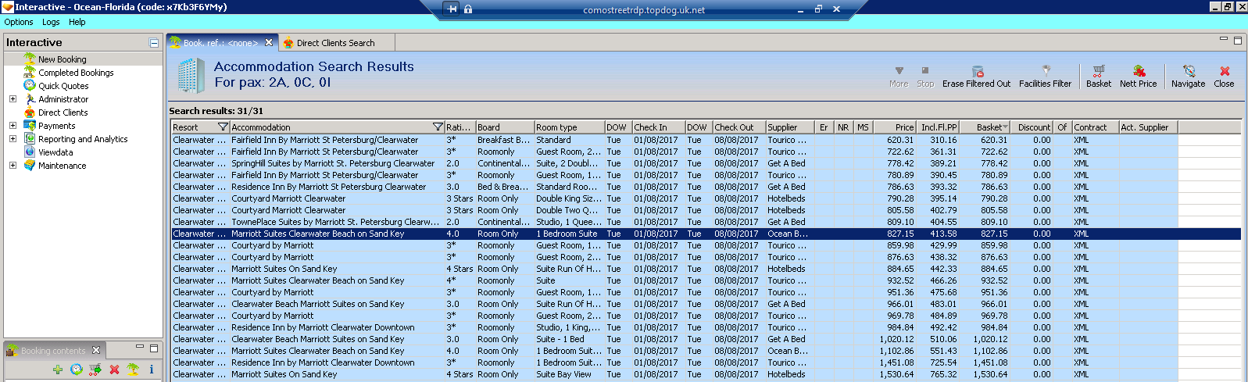Expand the Maintenance tree node
1248x382 pixels.
point(13,165)
